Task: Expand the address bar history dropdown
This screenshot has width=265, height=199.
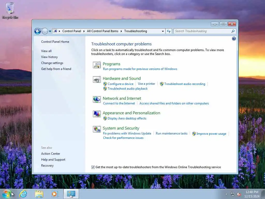Action: coord(163,31)
